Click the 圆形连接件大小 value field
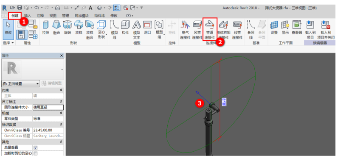338x161 pixels. tap(48, 107)
